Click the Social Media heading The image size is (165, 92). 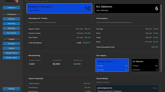(x=102, y=78)
